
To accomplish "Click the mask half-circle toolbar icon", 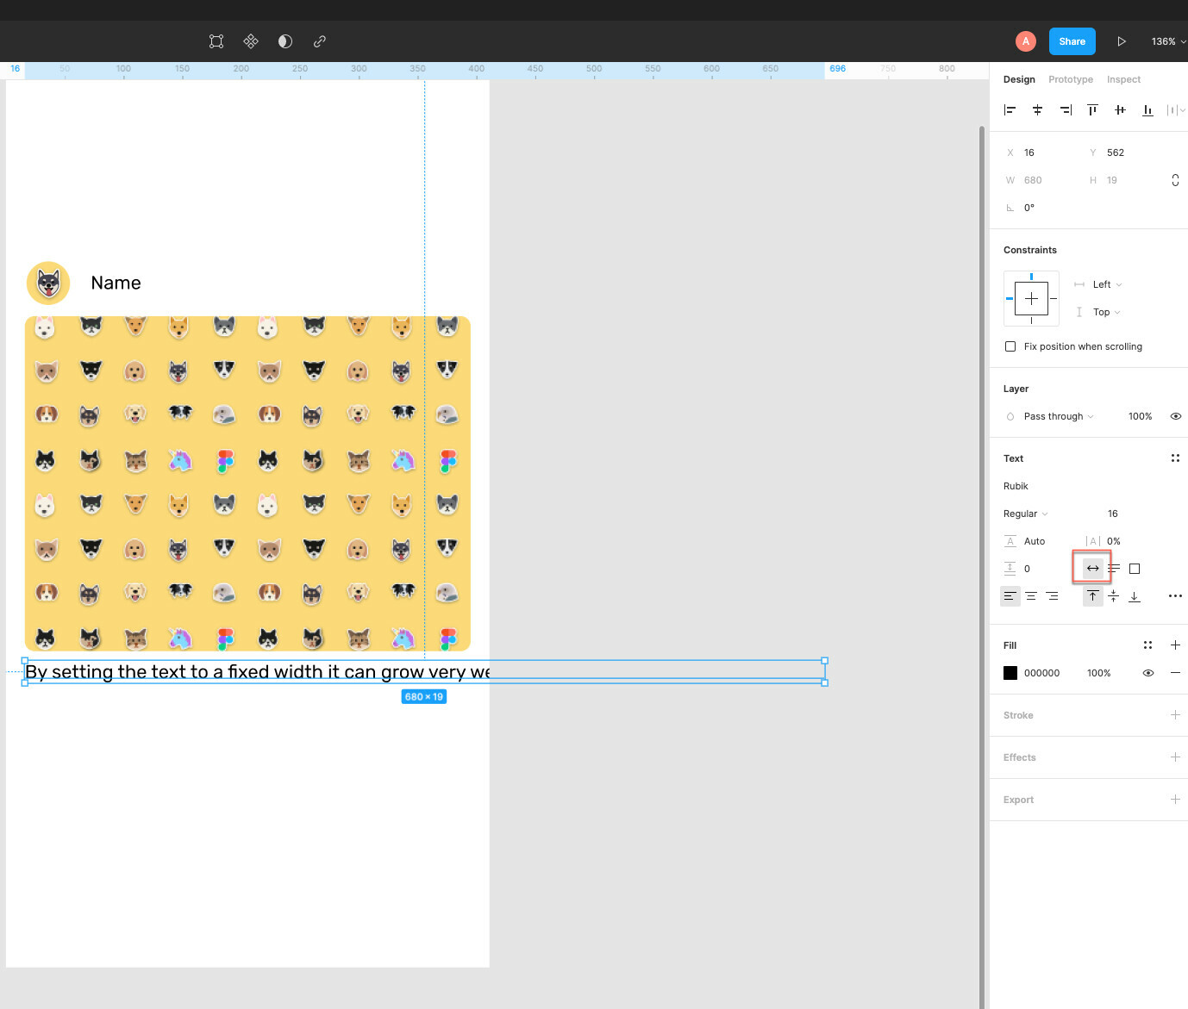I will coord(285,41).
